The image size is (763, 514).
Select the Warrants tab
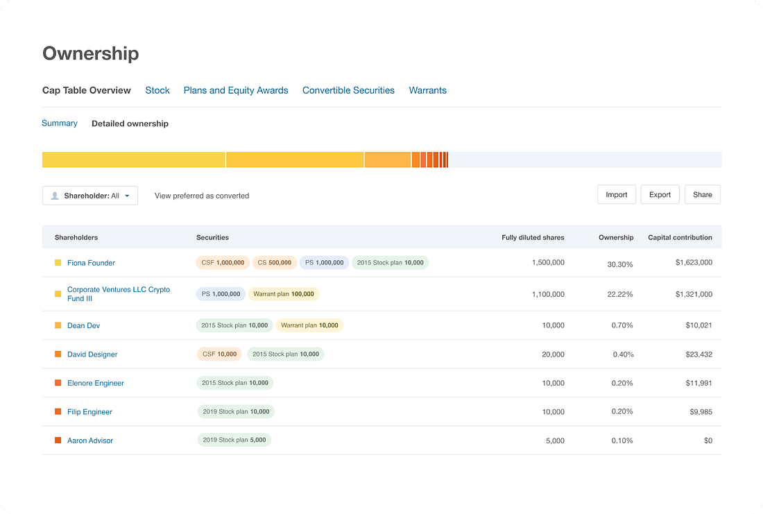tap(428, 91)
